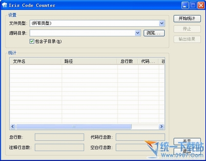Click the 总行数 result field

pyautogui.click(x=59, y=137)
